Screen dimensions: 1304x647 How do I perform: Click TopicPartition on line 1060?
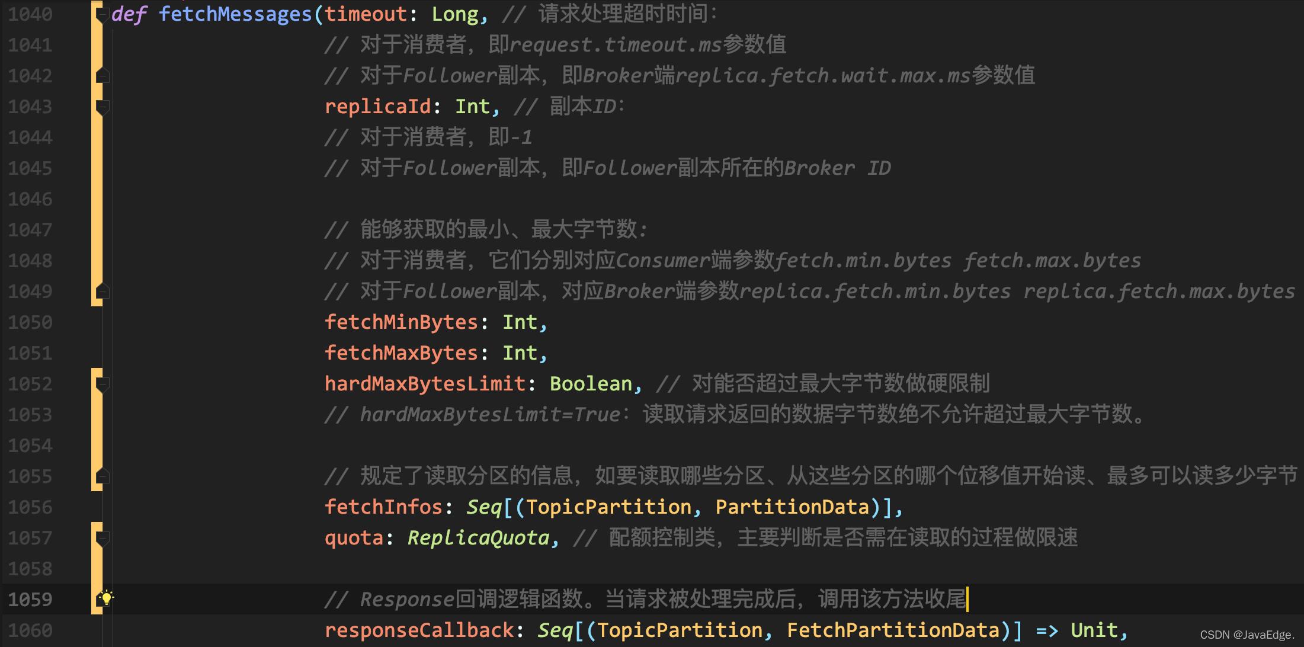tap(680, 630)
